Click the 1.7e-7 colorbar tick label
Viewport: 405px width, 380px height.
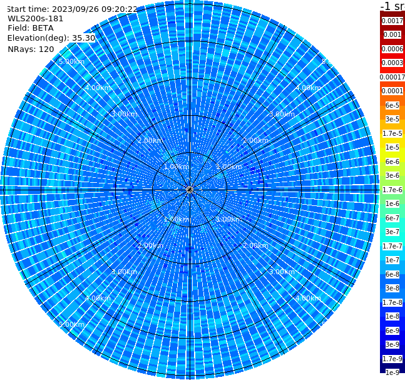[392, 246]
